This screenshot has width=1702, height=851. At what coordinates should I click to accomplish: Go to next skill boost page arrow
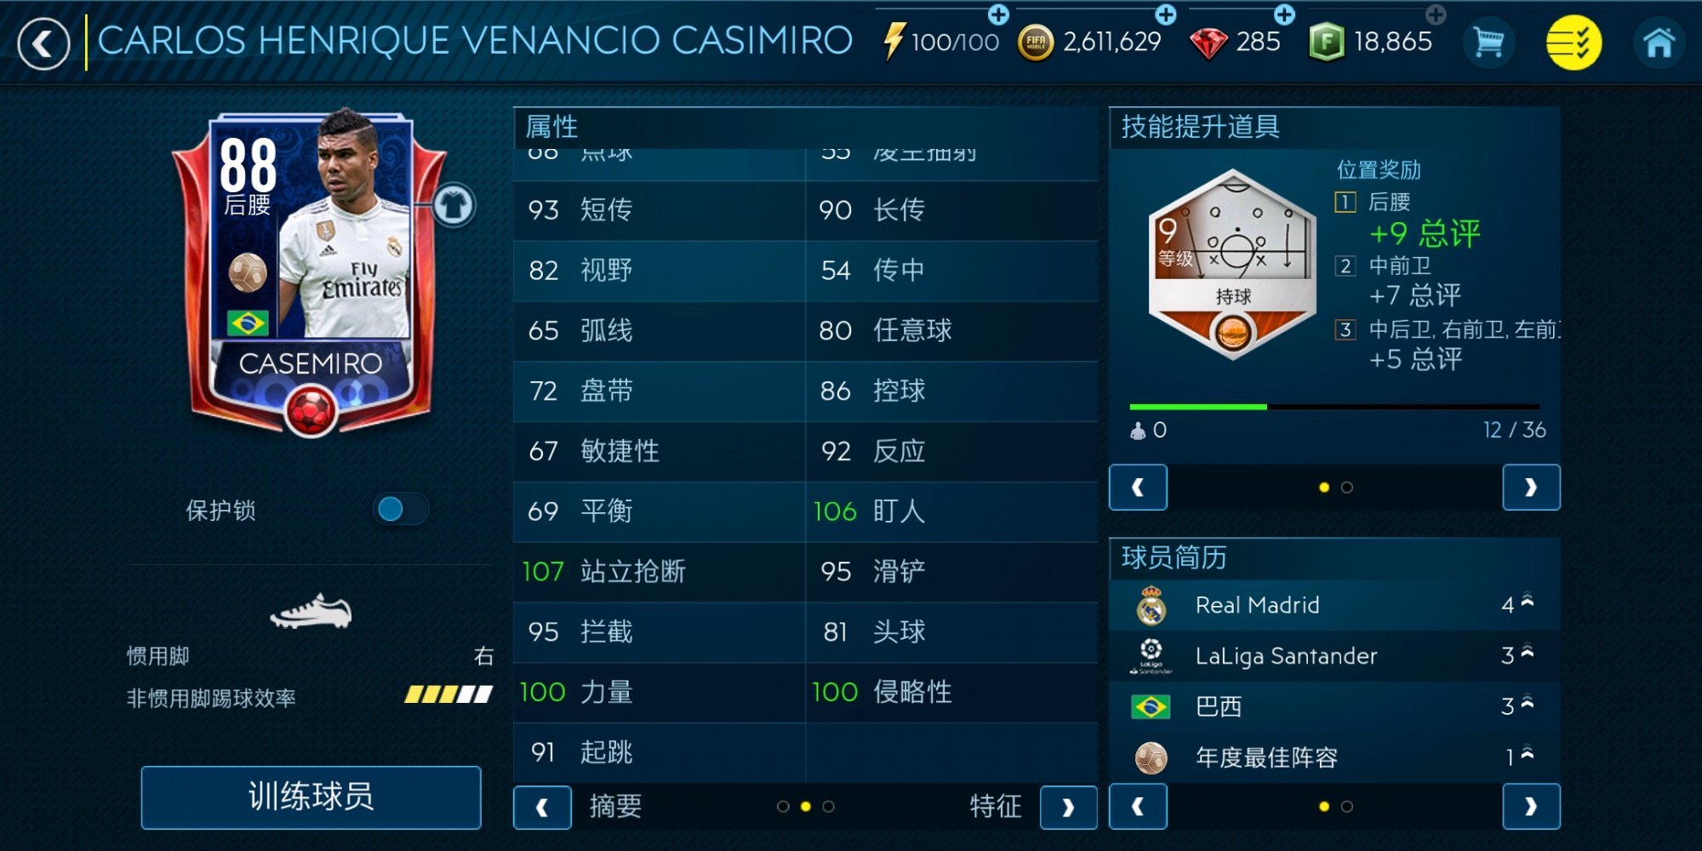[x=1531, y=488]
